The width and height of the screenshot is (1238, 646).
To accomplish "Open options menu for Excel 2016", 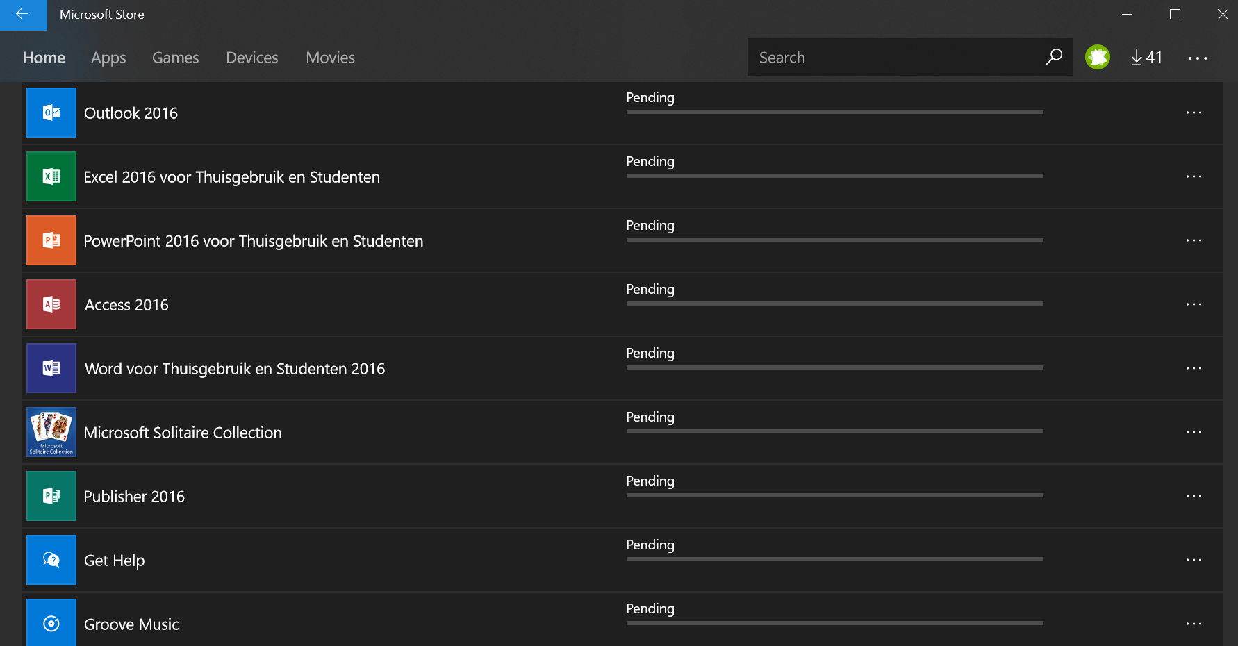I will [1194, 176].
